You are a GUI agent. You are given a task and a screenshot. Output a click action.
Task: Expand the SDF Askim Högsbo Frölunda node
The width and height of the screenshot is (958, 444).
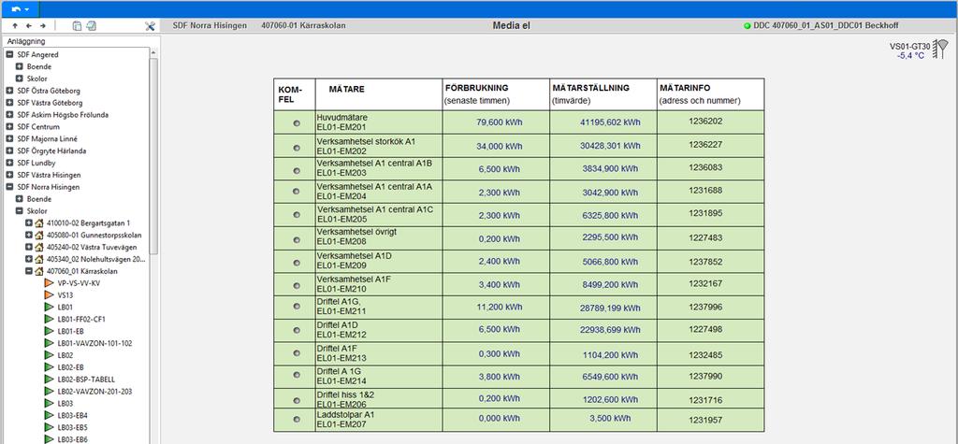click(x=9, y=115)
